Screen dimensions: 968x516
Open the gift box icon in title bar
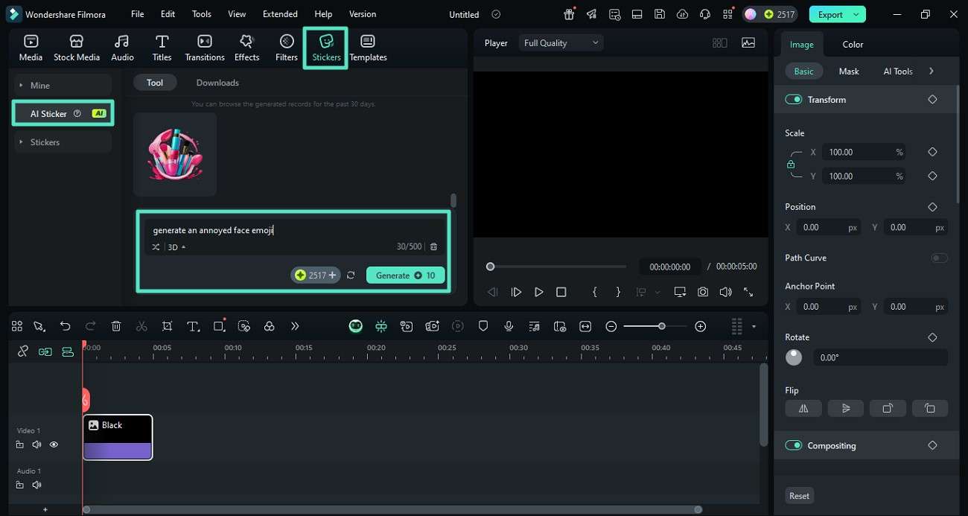(569, 14)
